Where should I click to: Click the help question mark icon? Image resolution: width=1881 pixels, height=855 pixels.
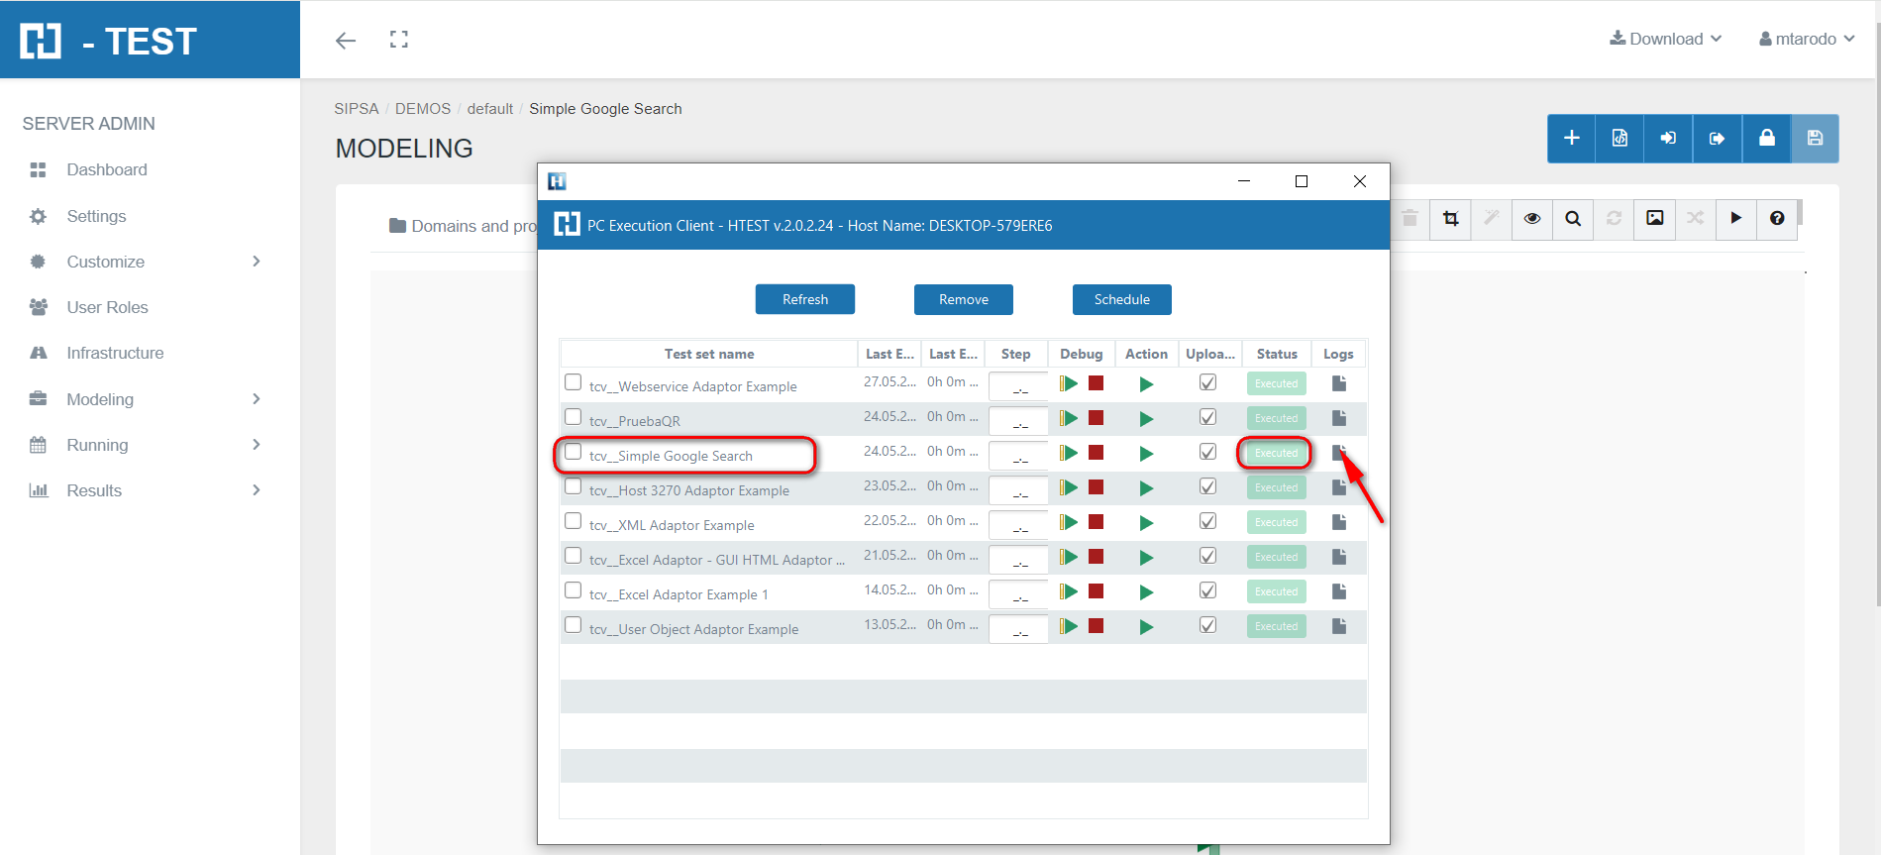pyautogui.click(x=1777, y=218)
